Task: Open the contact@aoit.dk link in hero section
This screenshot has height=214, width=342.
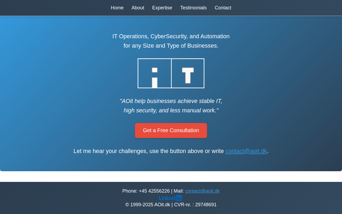Action: coord(246,151)
